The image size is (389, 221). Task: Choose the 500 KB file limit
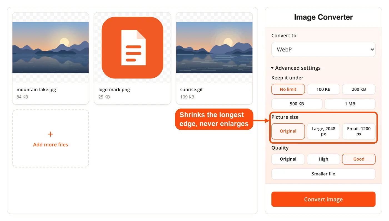pos(297,104)
